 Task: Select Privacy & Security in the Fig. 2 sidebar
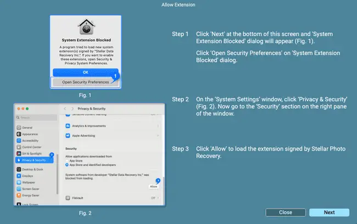35,160
